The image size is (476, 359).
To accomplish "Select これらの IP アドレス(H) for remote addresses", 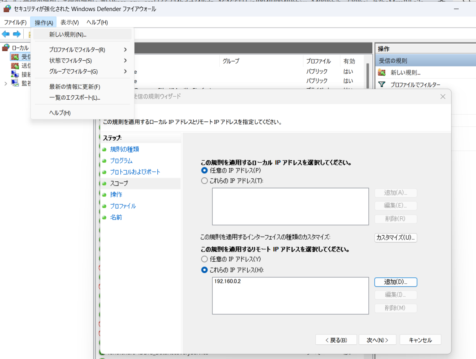I will click(204, 270).
